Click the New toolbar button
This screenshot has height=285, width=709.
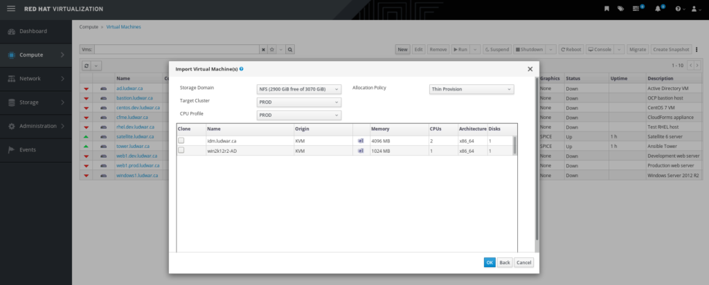[x=402, y=50]
